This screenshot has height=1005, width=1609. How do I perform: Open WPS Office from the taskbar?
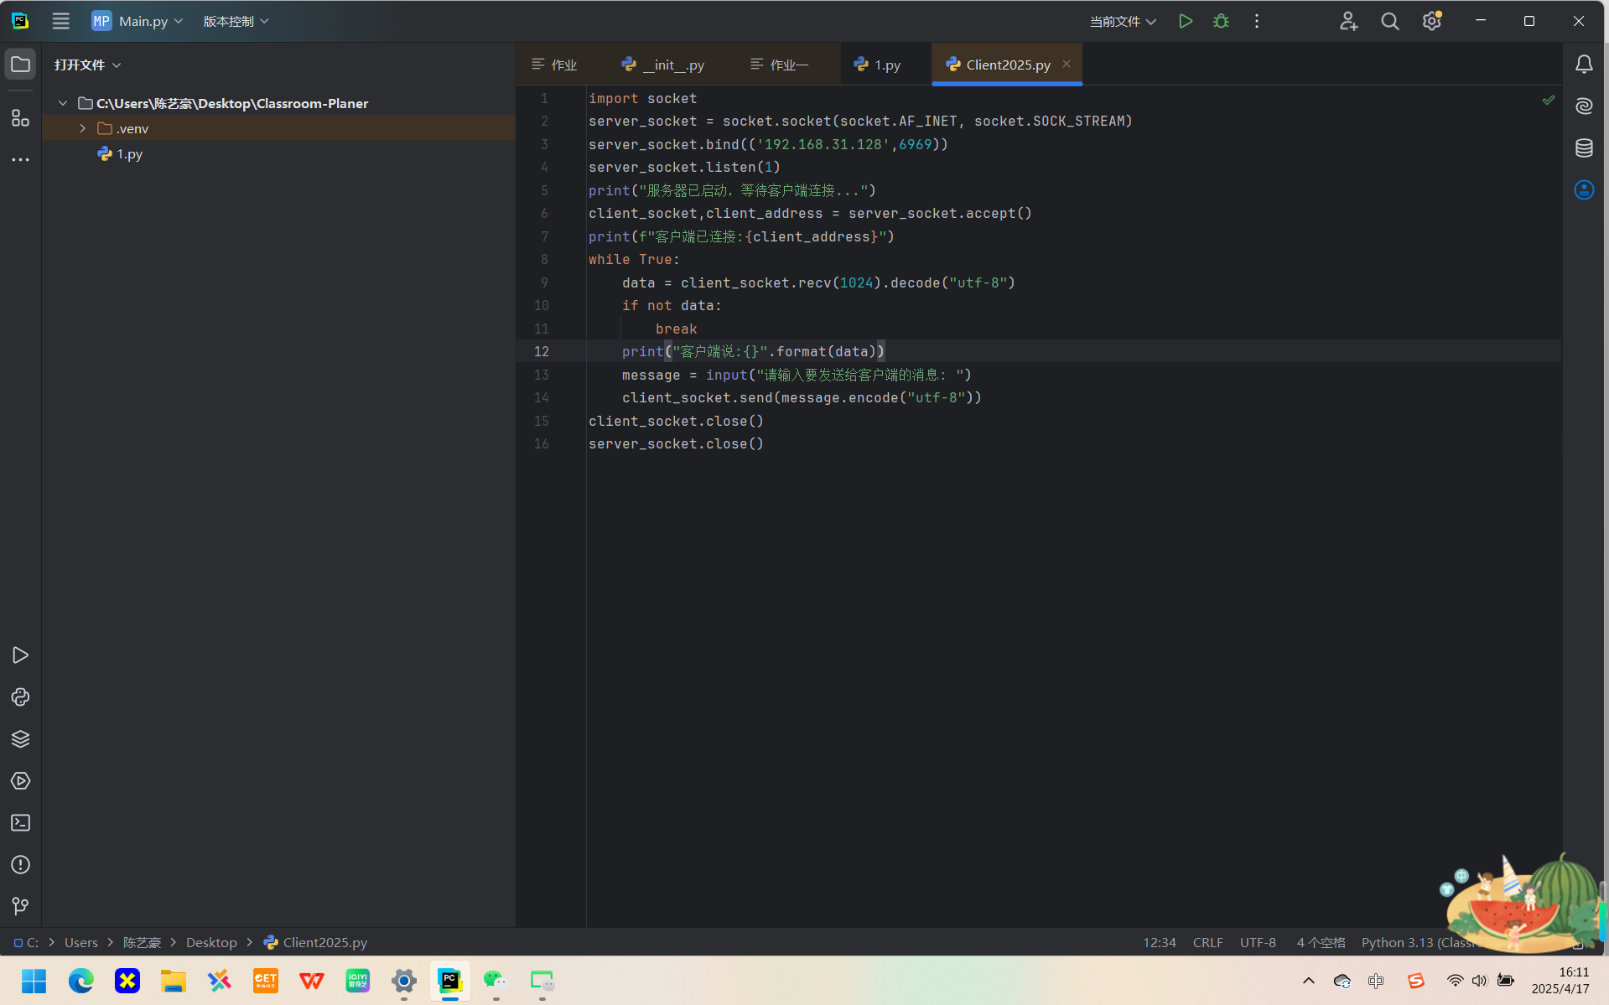(311, 980)
